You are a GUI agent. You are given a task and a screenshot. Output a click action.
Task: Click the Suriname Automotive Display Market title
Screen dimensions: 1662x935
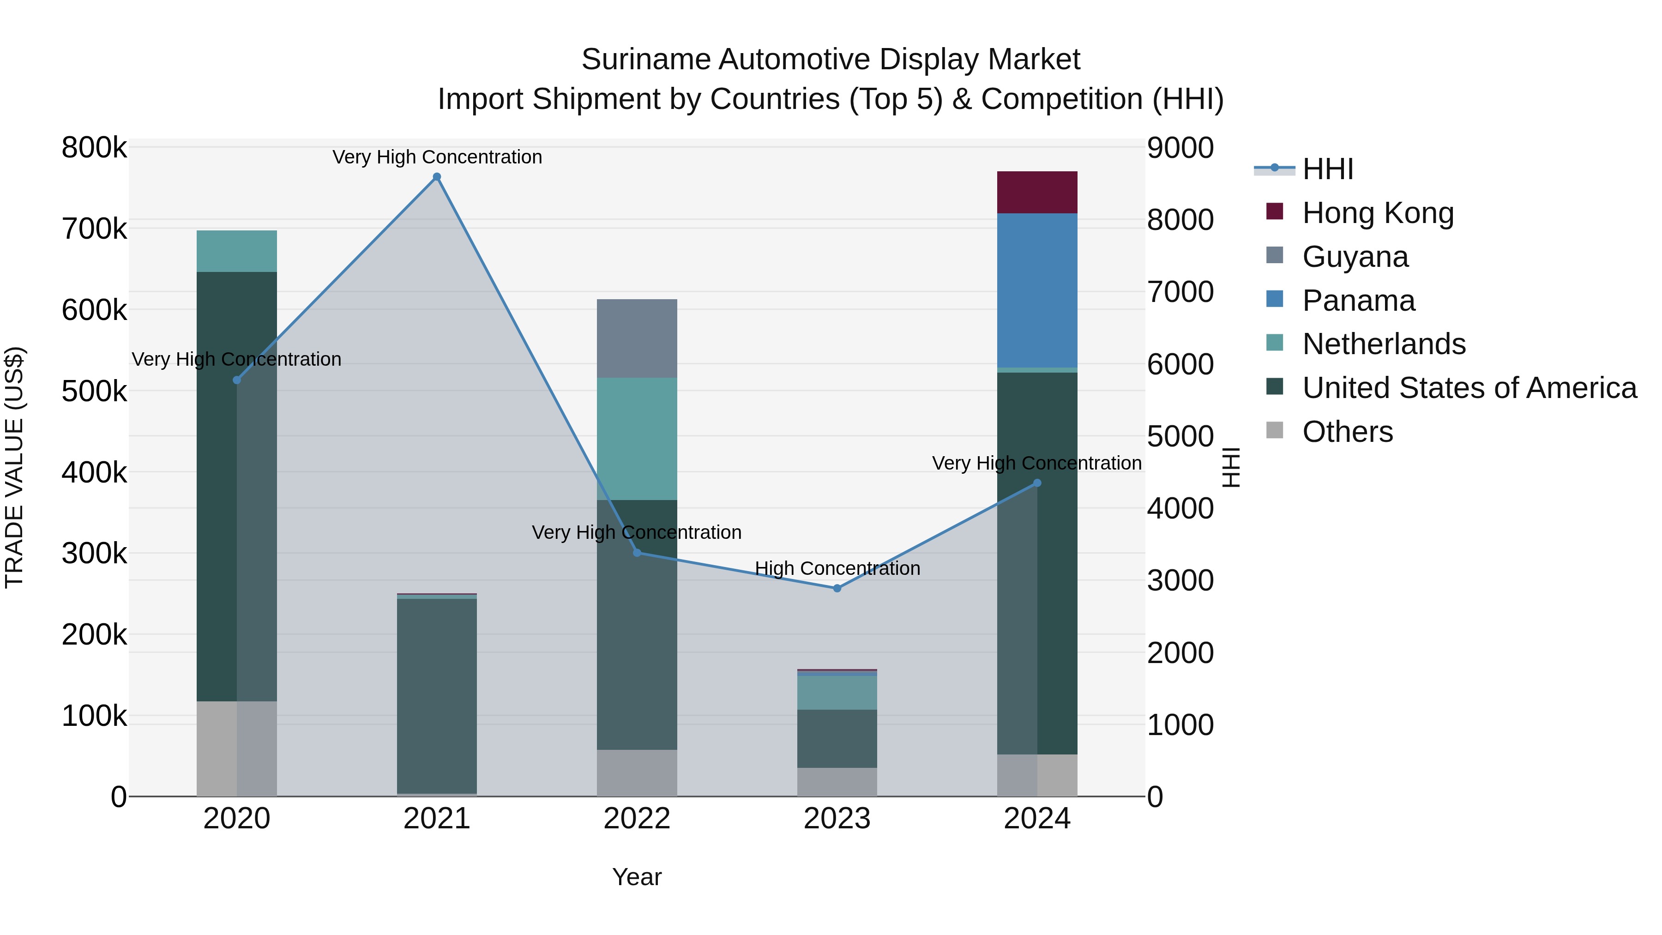click(x=831, y=60)
